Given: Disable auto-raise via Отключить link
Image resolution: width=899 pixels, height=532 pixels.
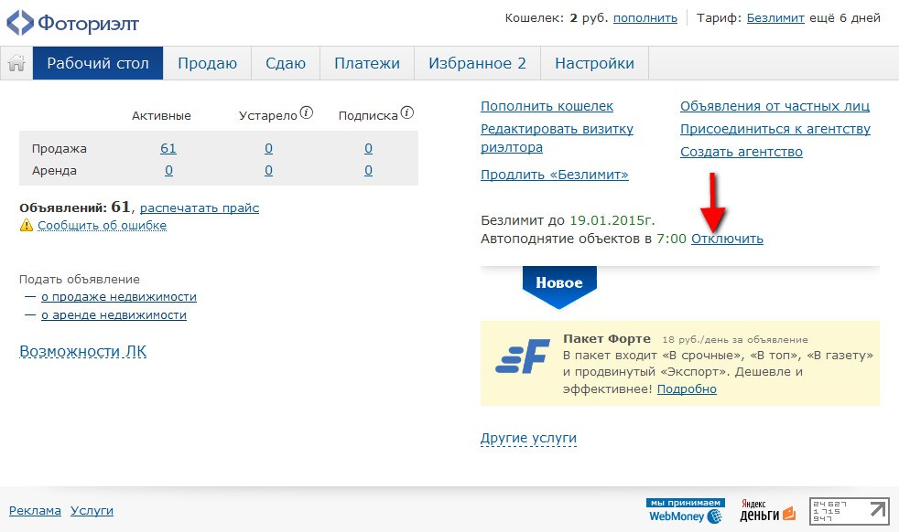Looking at the screenshot, I should 727,239.
